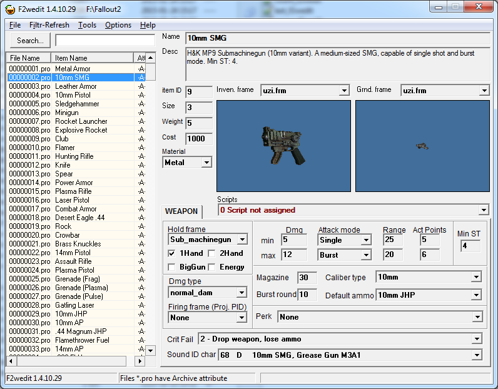This screenshot has width=498, height=389.
Task: Enable the 2Hand checkbox
Action: (x=213, y=253)
